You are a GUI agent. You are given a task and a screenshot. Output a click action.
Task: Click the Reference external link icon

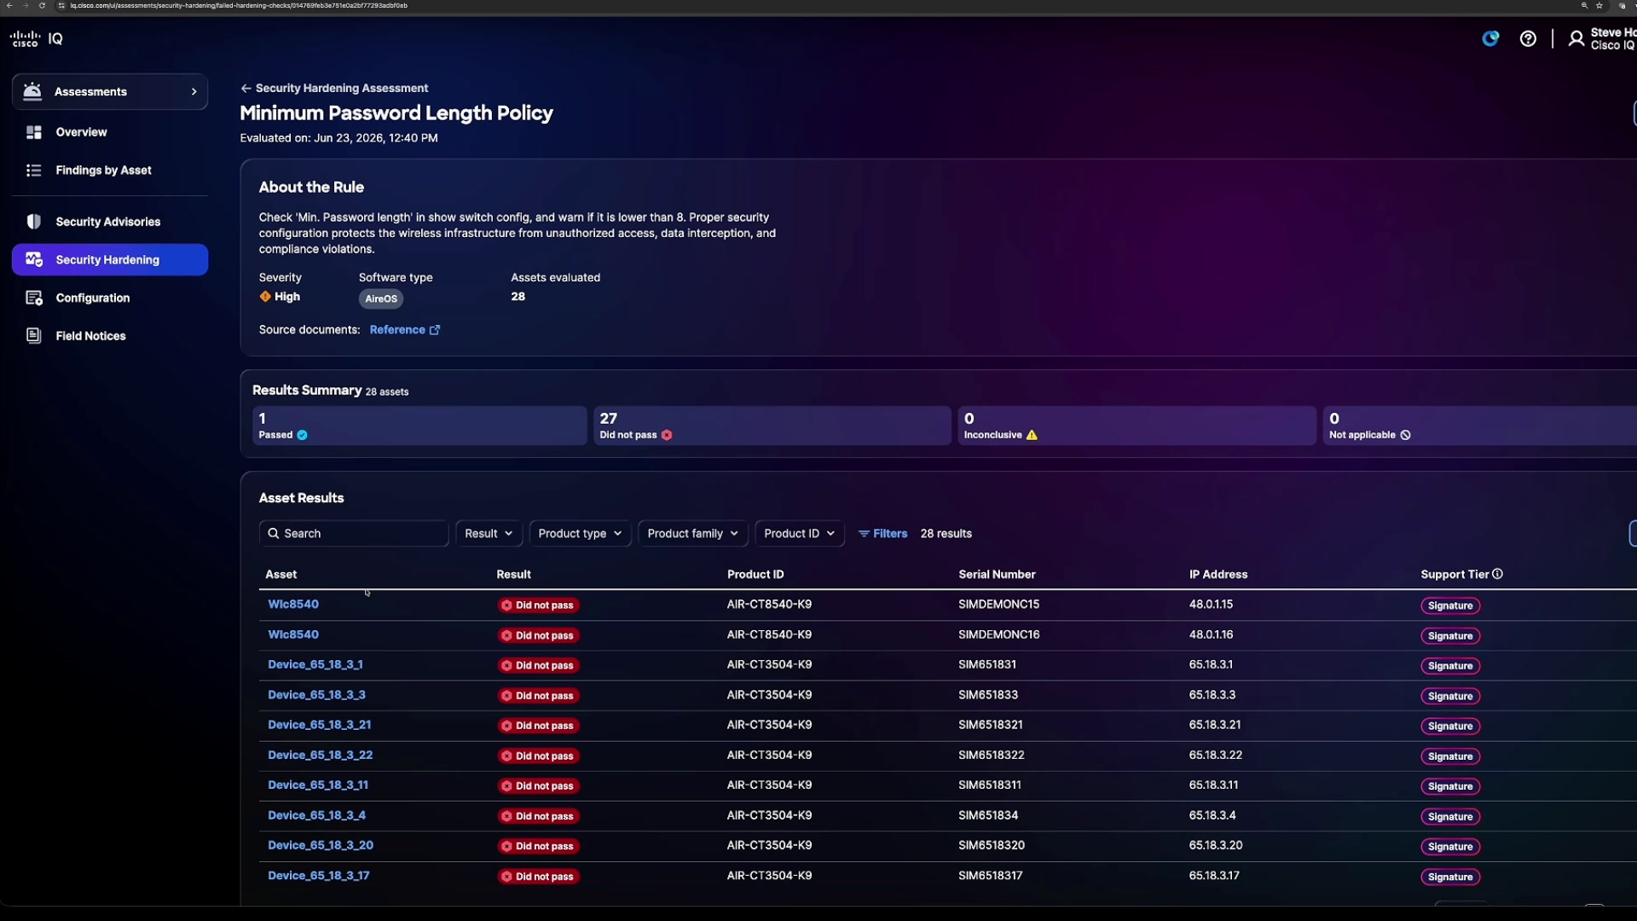coord(435,330)
